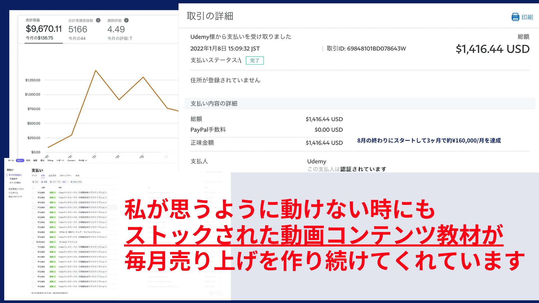The image size is (539, 303).
Task: Select 不審請求 in sidebar
Action: pos(13,179)
